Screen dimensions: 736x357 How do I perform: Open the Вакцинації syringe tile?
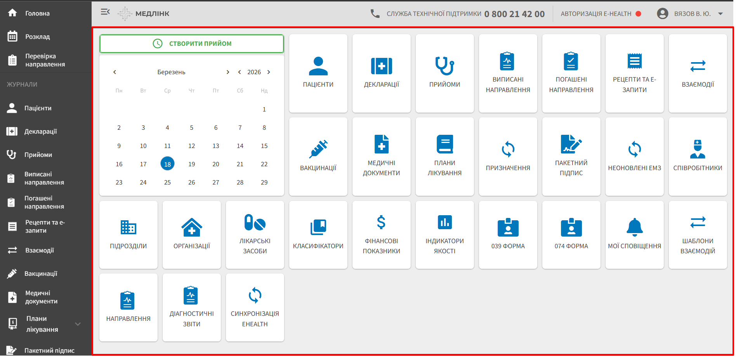tap(318, 157)
